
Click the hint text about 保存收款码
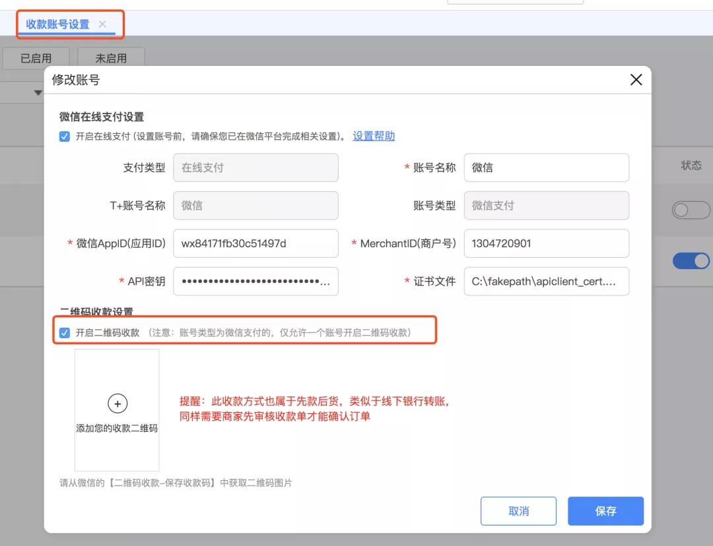click(x=176, y=483)
